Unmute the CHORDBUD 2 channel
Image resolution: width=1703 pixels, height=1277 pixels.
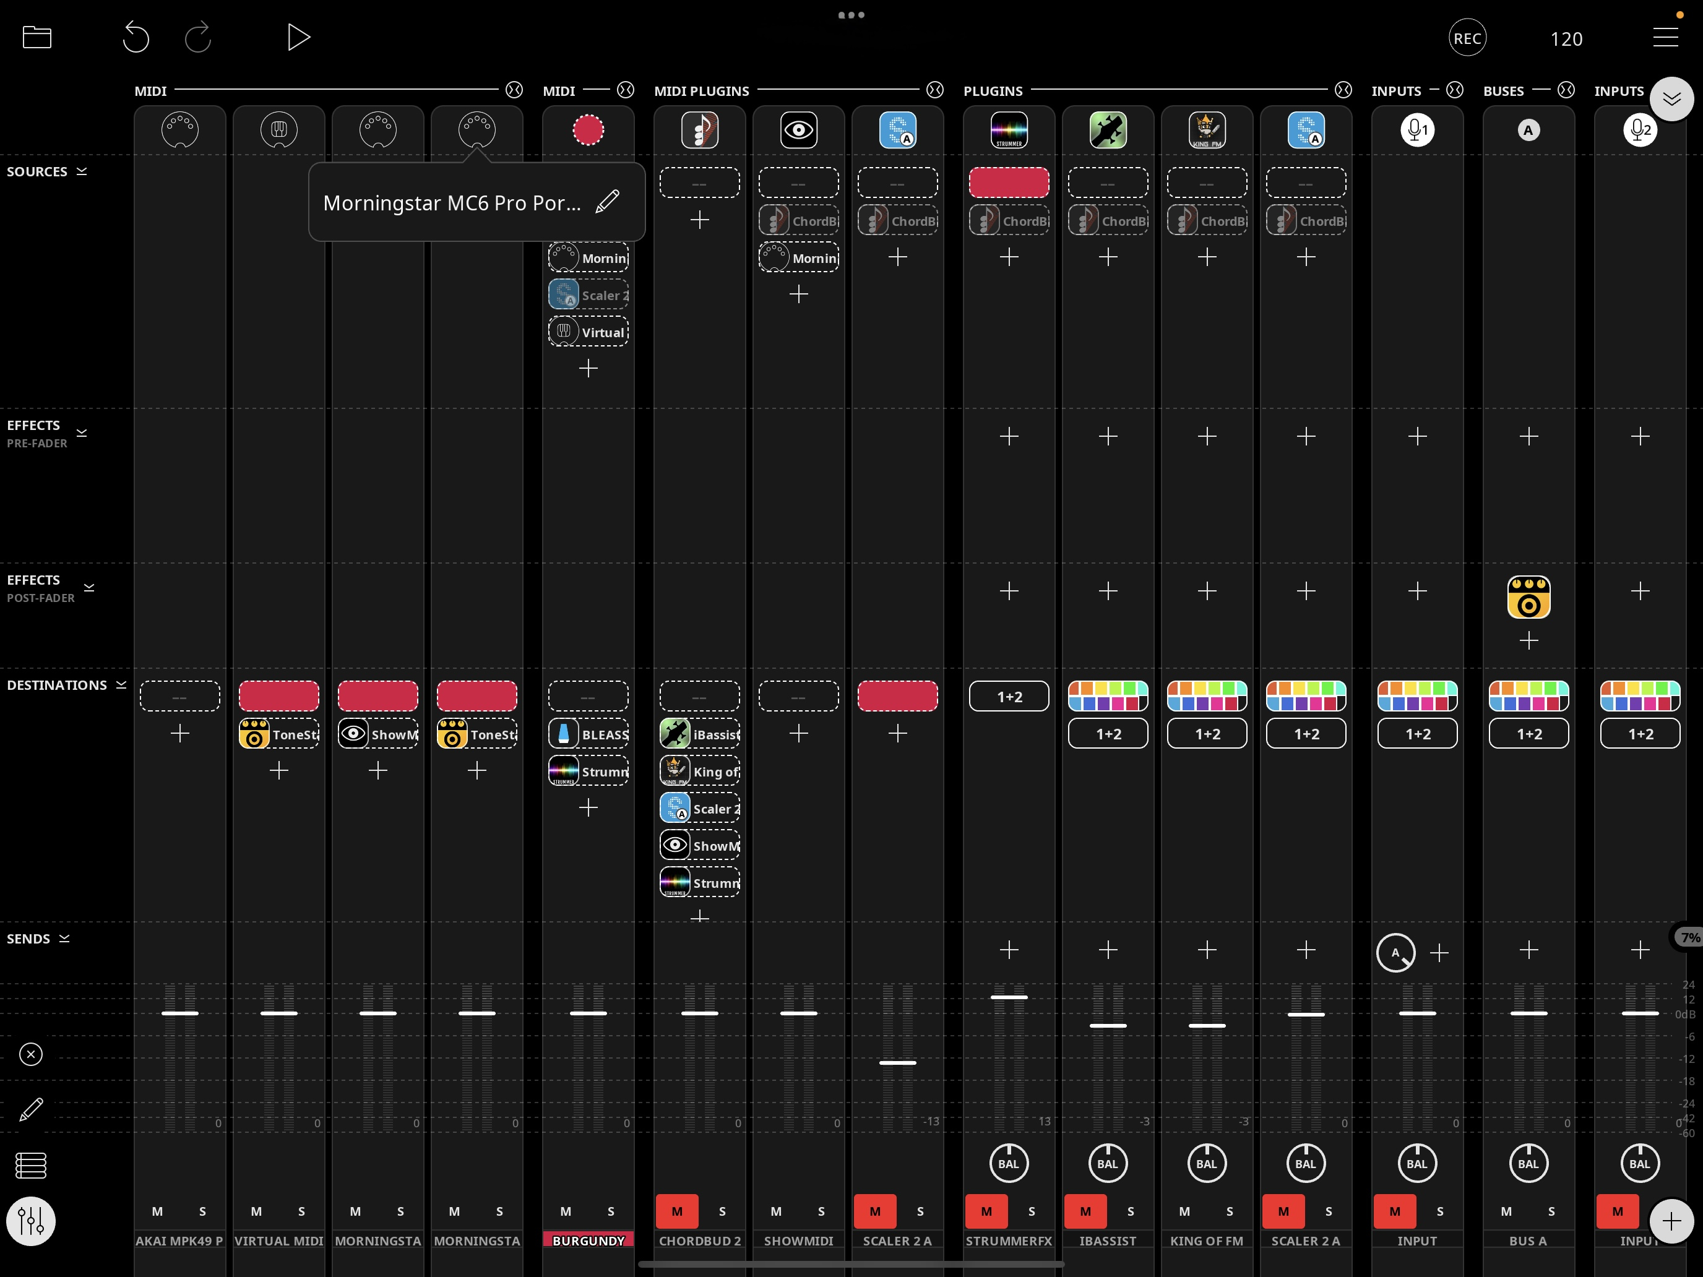[x=677, y=1211]
